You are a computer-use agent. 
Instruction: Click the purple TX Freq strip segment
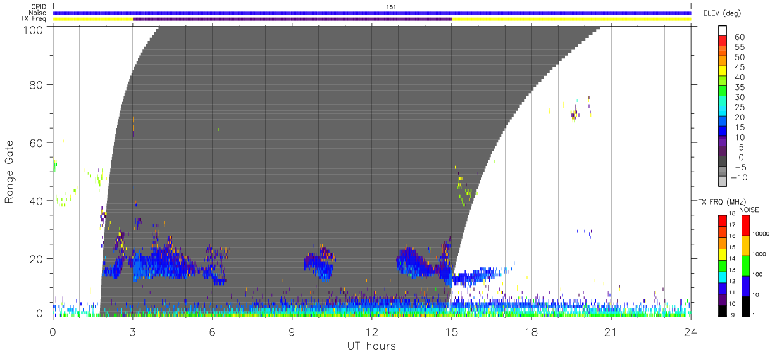(x=292, y=19)
